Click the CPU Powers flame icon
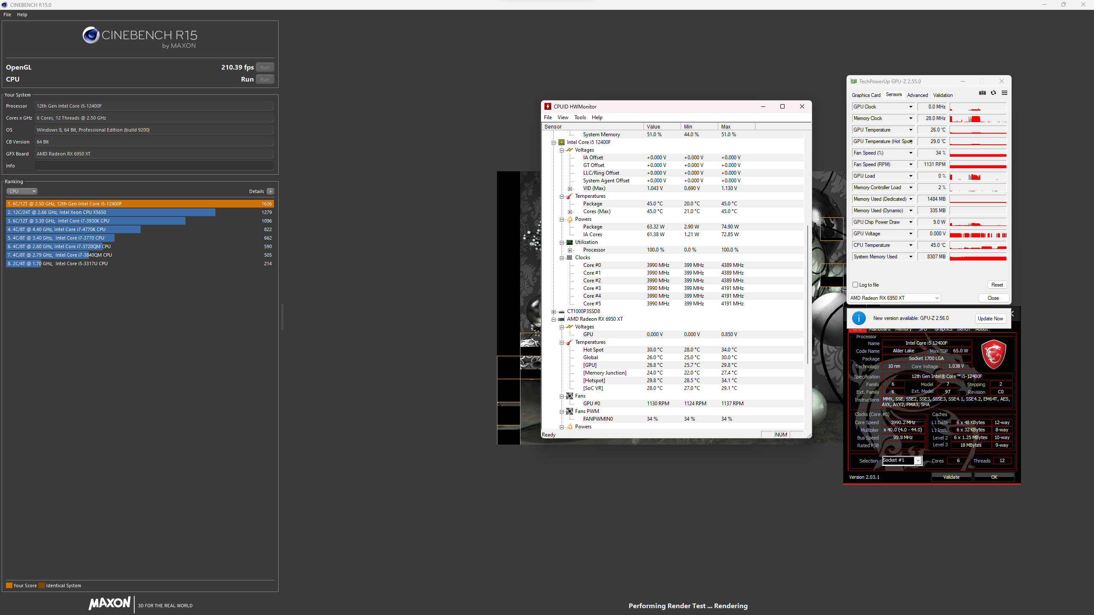Image resolution: width=1094 pixels, height=615 pixels. [570, 219]
